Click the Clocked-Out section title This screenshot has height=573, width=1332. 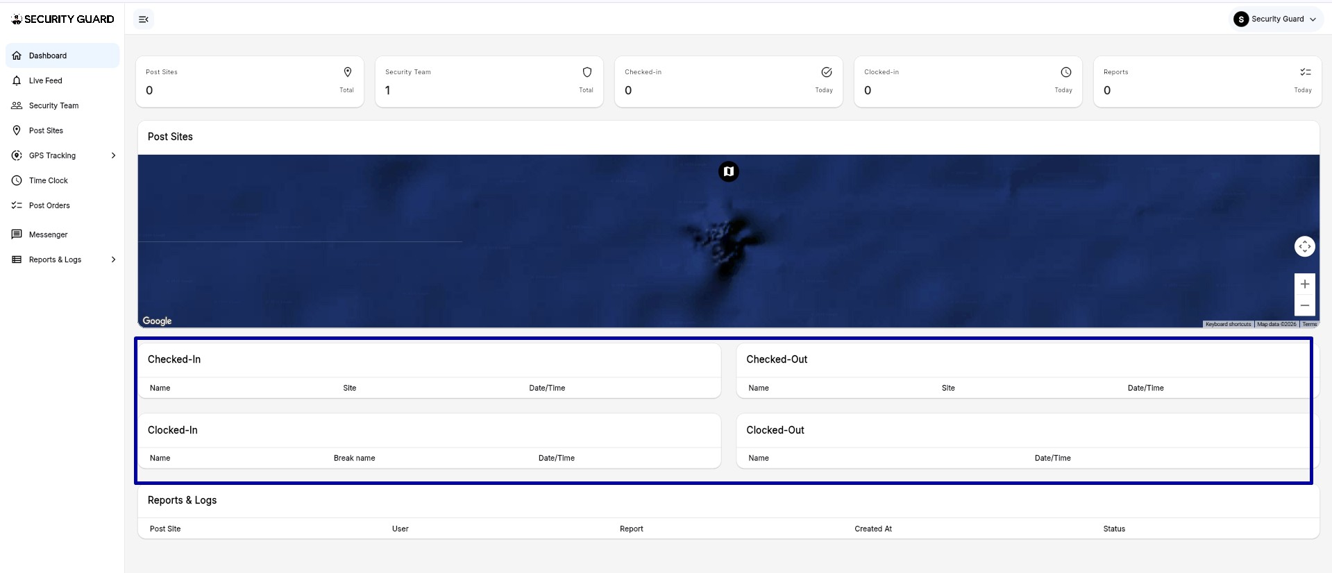(x=775, y=430)
